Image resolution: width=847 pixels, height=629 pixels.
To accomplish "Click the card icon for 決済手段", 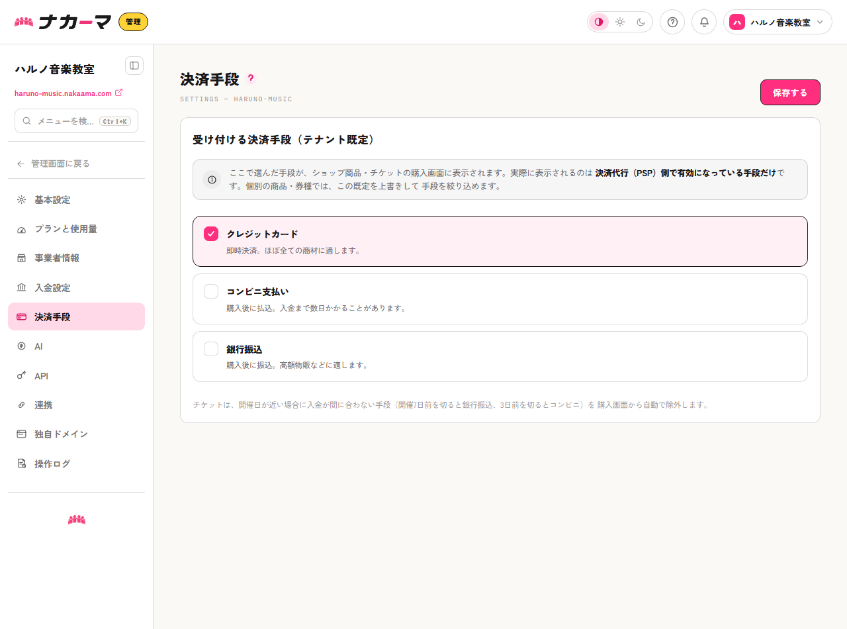I will [x=21, y=317].
